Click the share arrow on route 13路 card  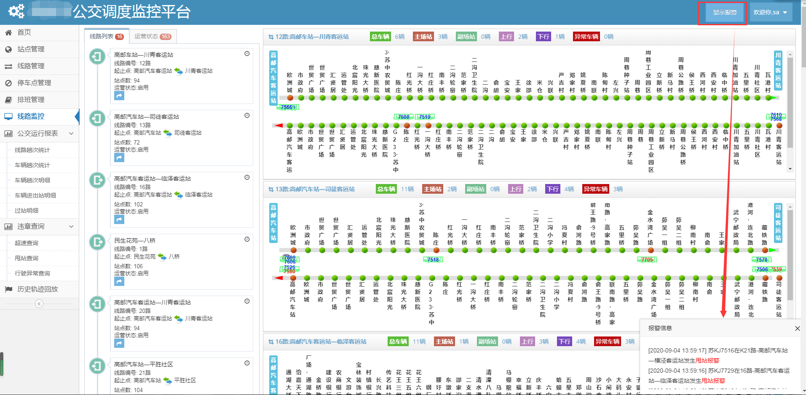click(119, 158)
